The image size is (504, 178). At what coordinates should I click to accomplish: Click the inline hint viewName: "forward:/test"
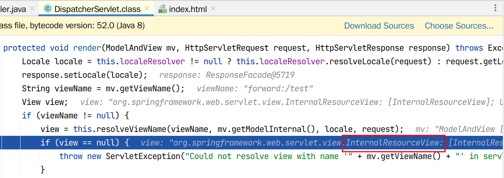pos(255,89)
